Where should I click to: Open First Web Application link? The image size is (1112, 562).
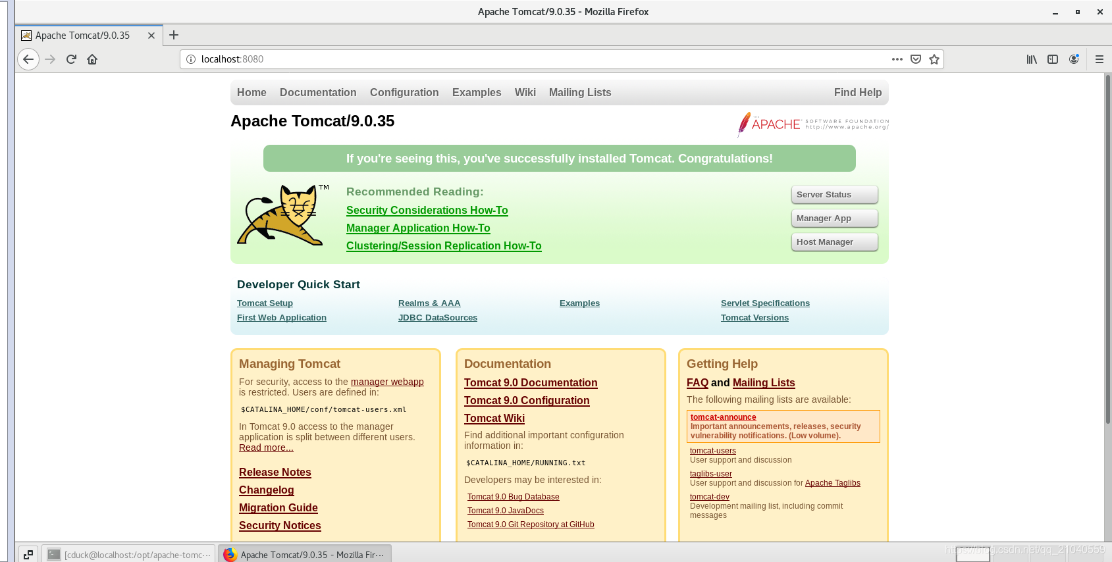pyautogui.click(x=282, y=318)
